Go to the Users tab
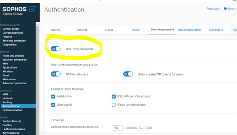 (136, 30)
